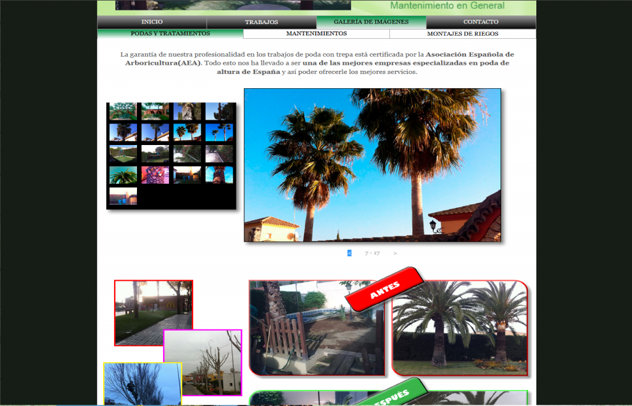632x406 pixels.
Task: Select GALERÍA DE IMÁGENES in the navigation bar
Action: click(x=371, y=22)
